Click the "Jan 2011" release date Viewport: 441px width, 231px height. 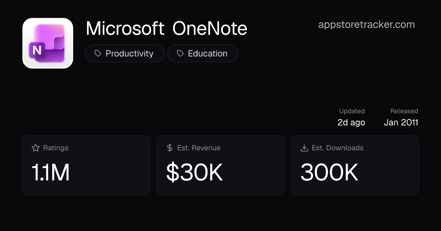coord(401,122)
